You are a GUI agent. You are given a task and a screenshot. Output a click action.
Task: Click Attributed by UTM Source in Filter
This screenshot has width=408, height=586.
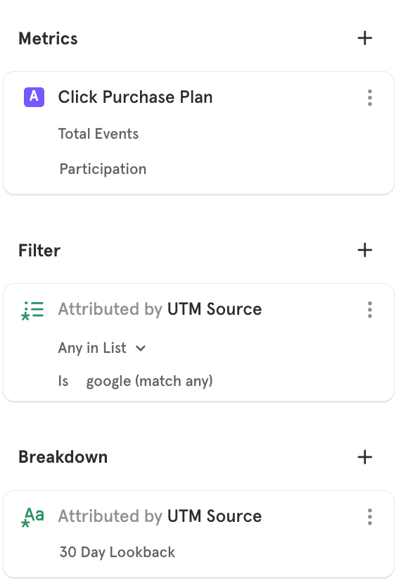(160, 309)
